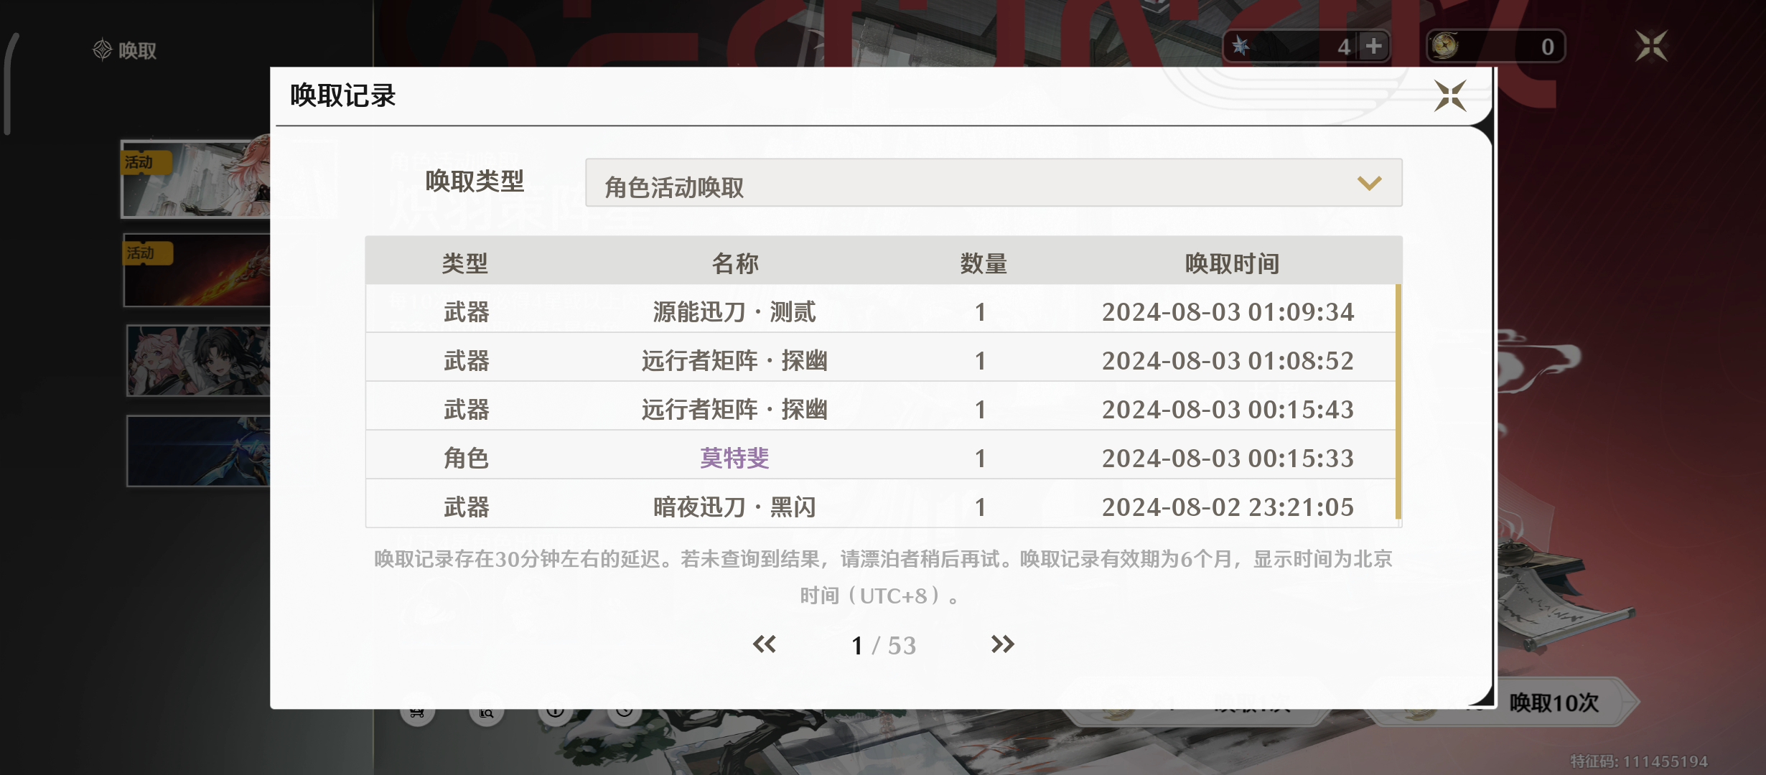The height and width of the screenshot is (775, 1766).
Task: Select the 源能迅刀·测贰 record row
Action: coord(734,311)
